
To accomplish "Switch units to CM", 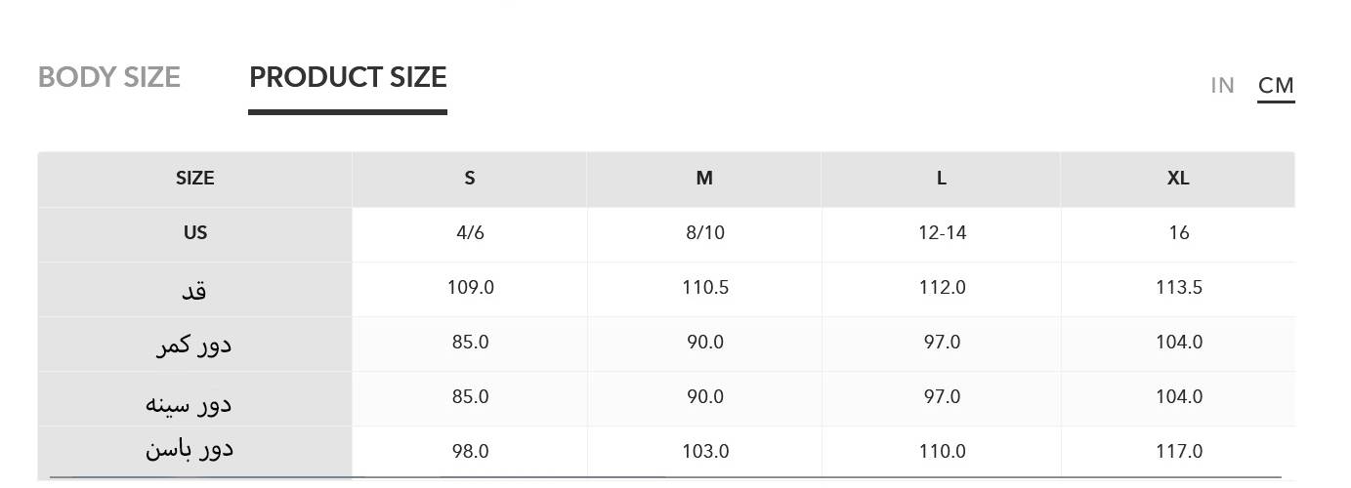I will [x=1276, y=86].
